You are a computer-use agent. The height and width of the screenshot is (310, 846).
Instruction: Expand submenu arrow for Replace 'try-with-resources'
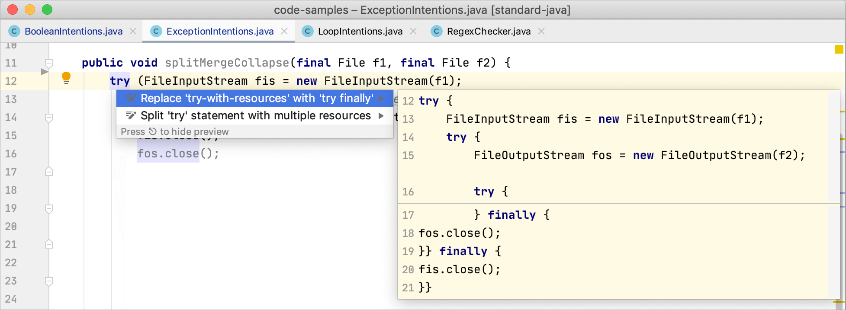pyautogui.click(x=381, y=99)
